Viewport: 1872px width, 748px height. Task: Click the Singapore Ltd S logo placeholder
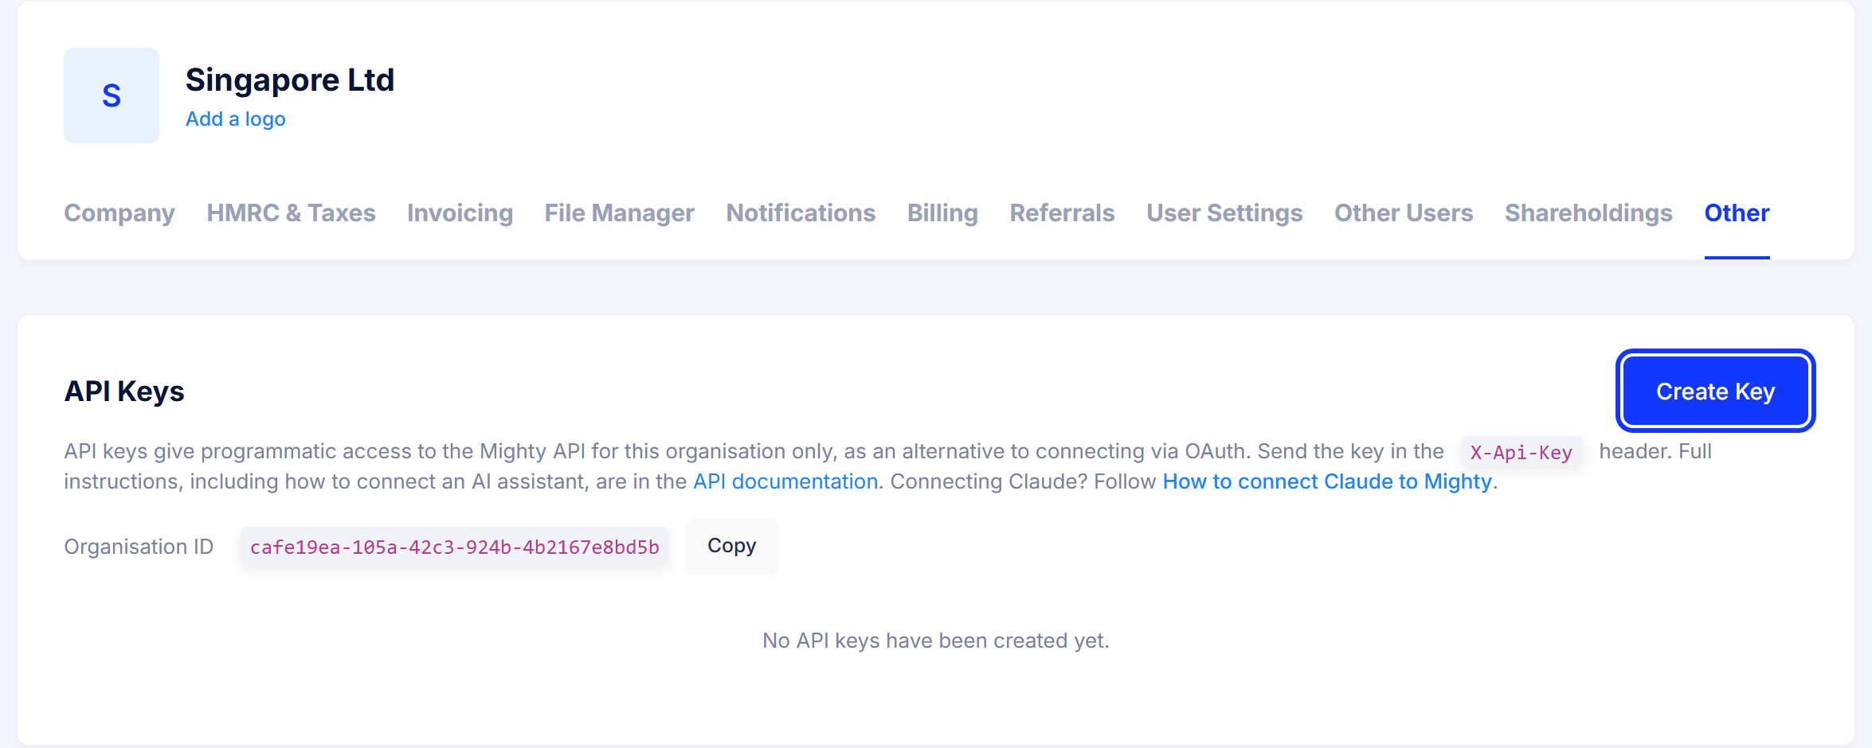112,95
